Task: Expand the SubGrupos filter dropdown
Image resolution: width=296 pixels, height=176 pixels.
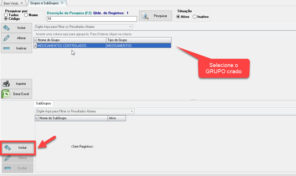Action: click(x=132, y=112)
